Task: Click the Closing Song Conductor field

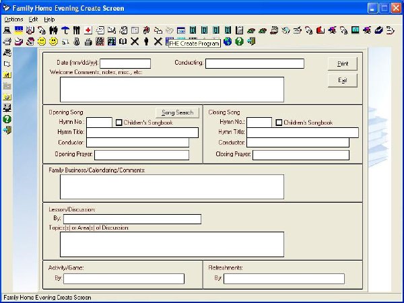Action: point(298,143)
